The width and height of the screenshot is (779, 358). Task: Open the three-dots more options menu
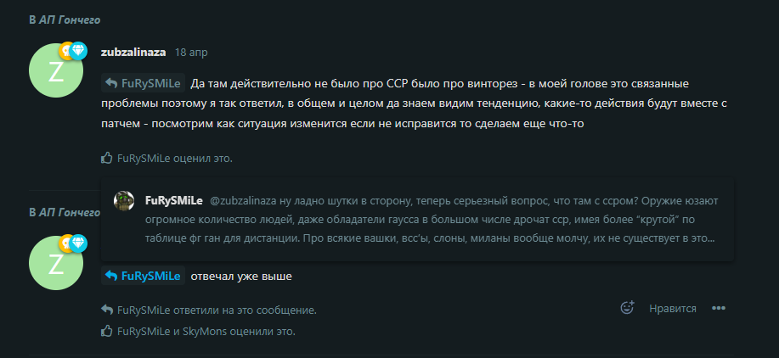coord(719,309)
